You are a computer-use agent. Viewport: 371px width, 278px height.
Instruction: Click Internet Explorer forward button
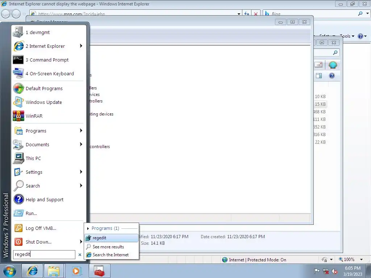[x=16, y=14]
